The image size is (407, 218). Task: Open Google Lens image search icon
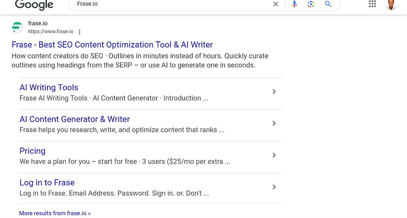(311, 4)
